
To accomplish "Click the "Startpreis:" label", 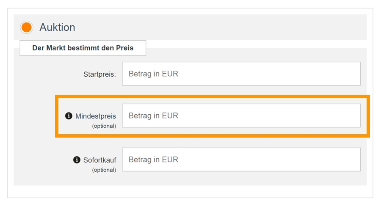I will pyautogui.click(x=99, y=74).
